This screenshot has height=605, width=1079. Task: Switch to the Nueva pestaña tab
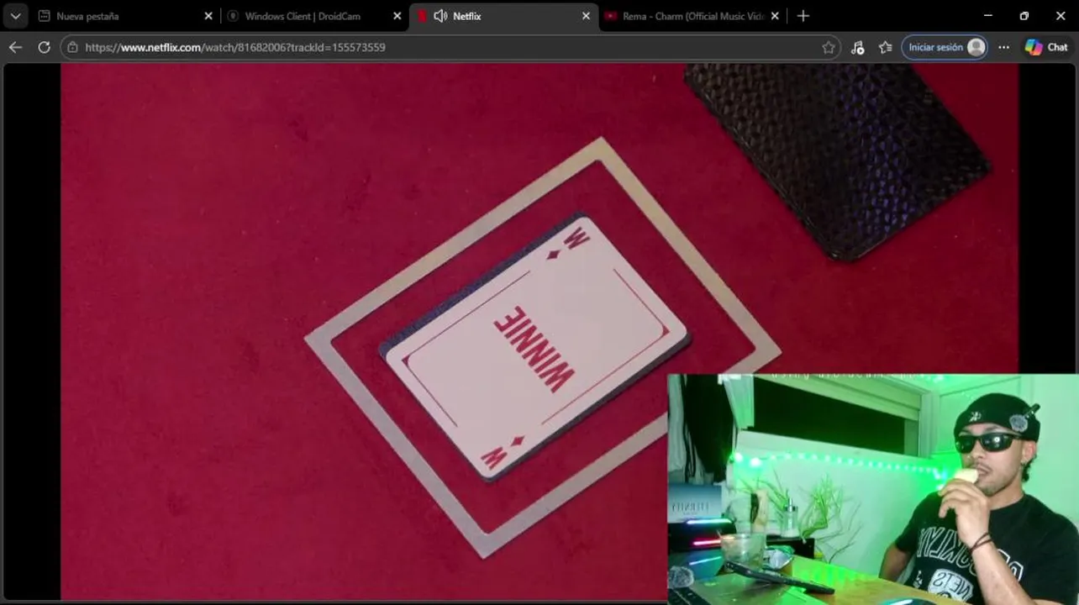tap(126, 16)
